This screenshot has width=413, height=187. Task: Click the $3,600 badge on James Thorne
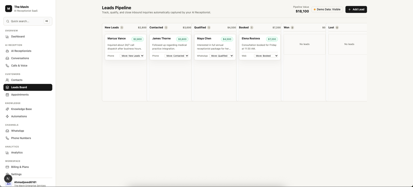pyautogui.click(x=182, y=39)
